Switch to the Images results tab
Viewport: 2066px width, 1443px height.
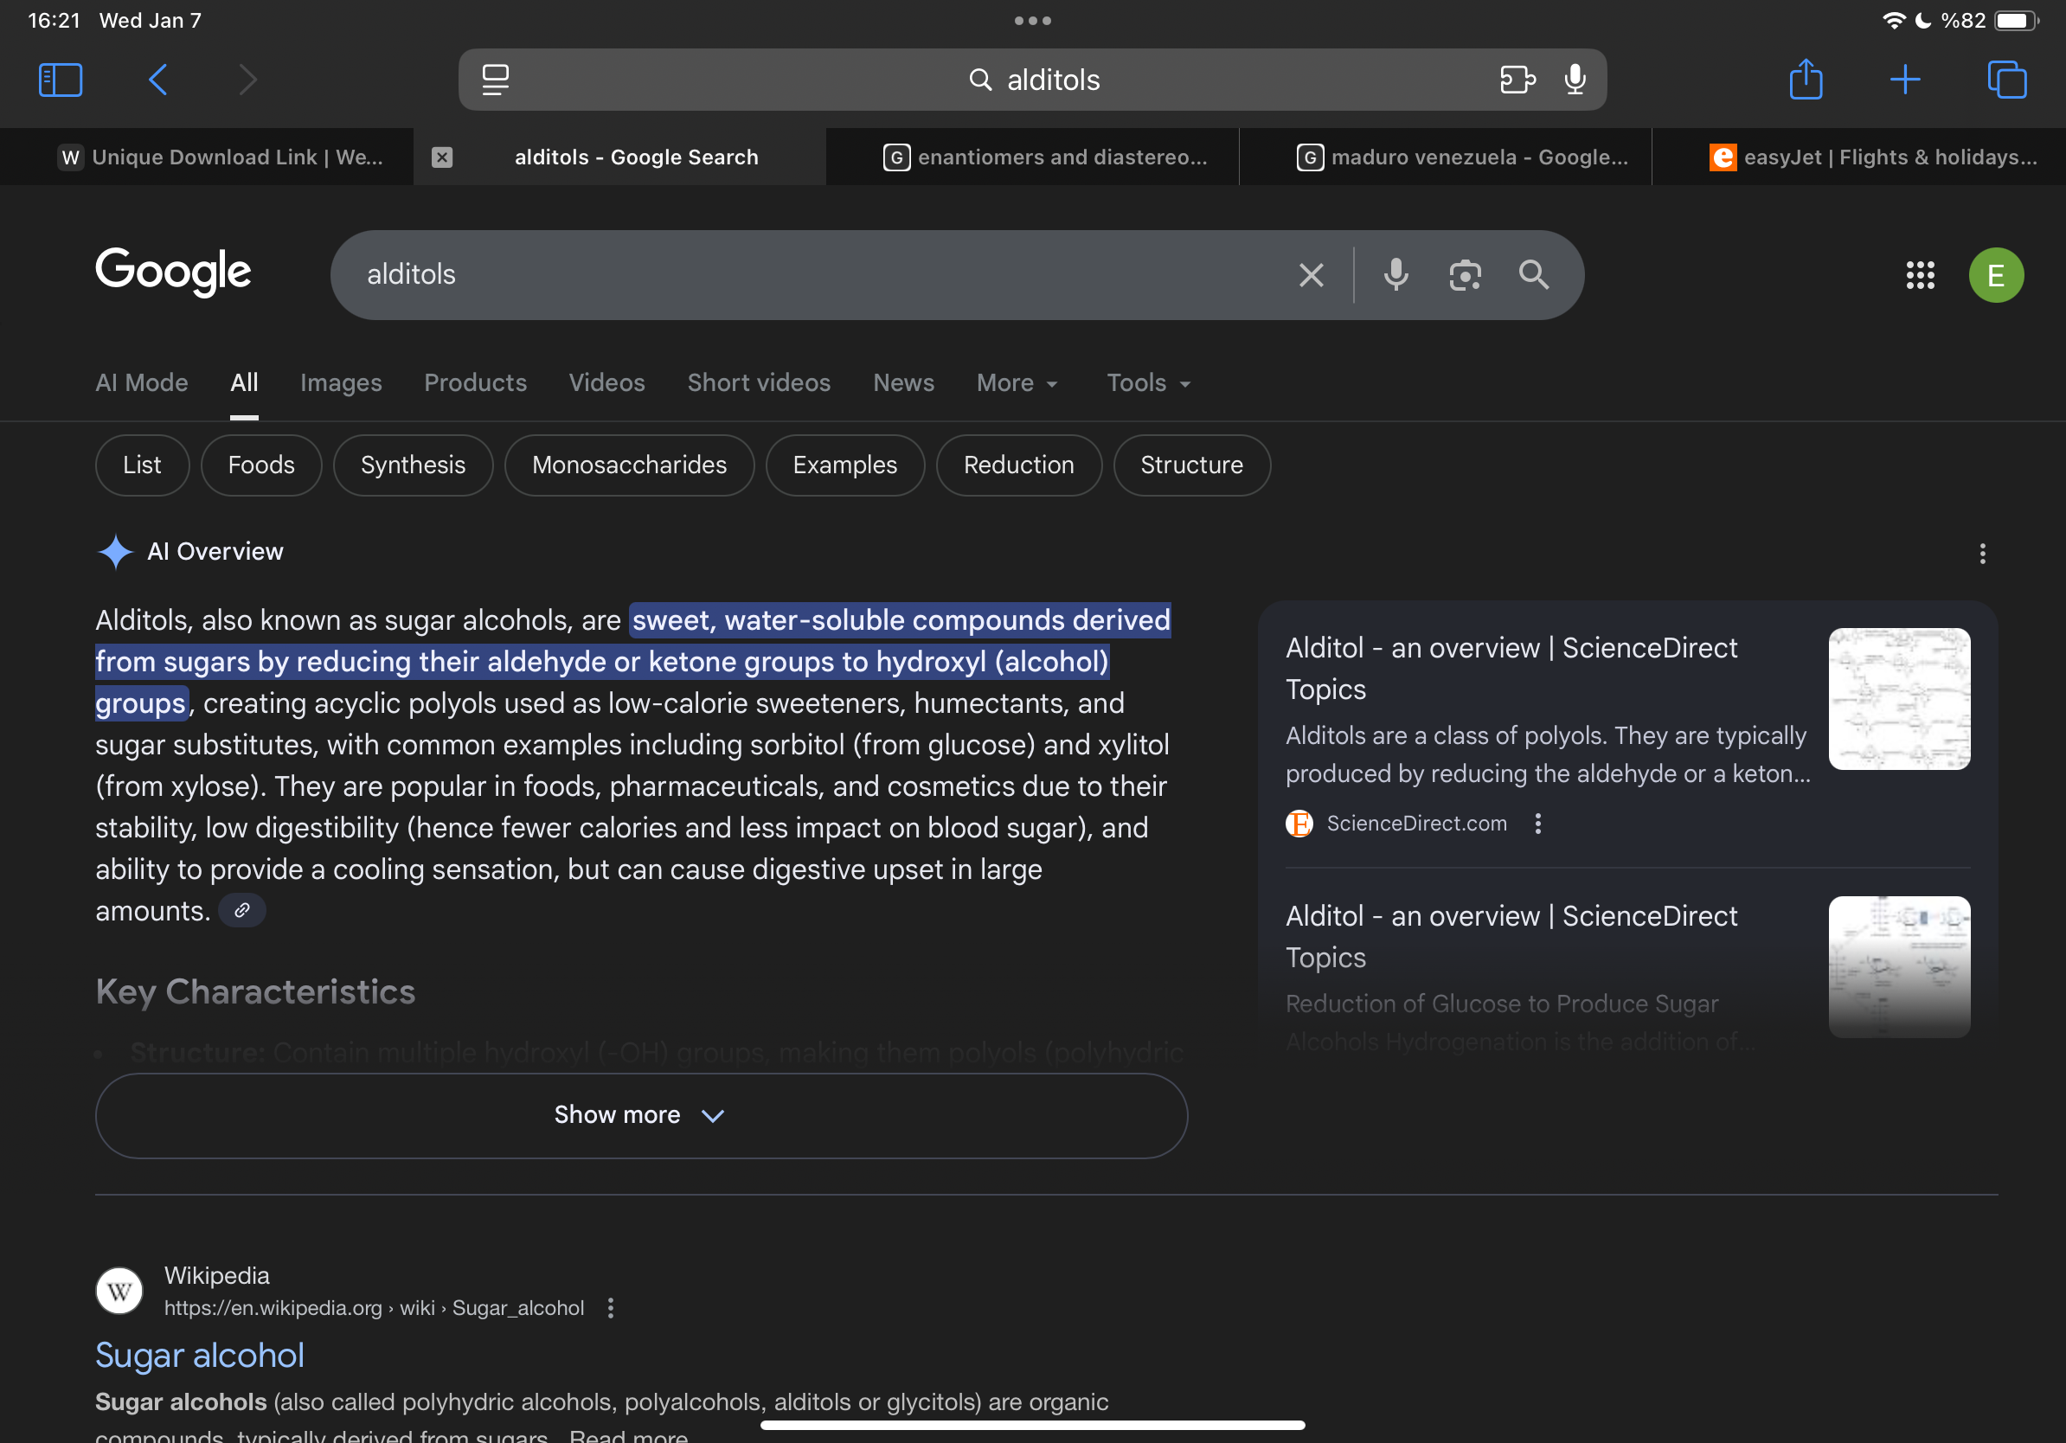(341, 383)
